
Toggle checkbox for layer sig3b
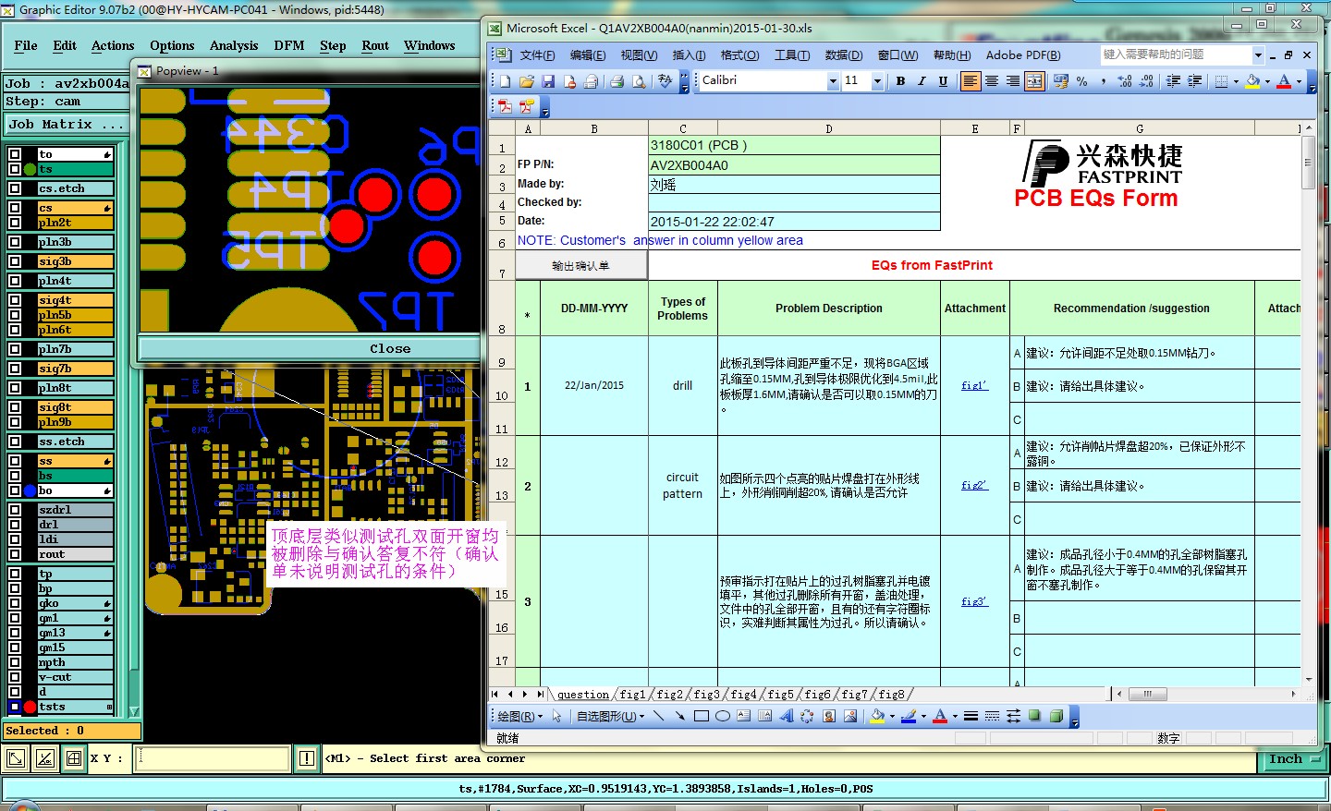click(15, 261)
